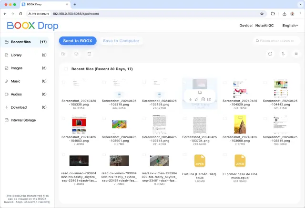
Task: Open the English language dropdown
Action: (290, 26)
